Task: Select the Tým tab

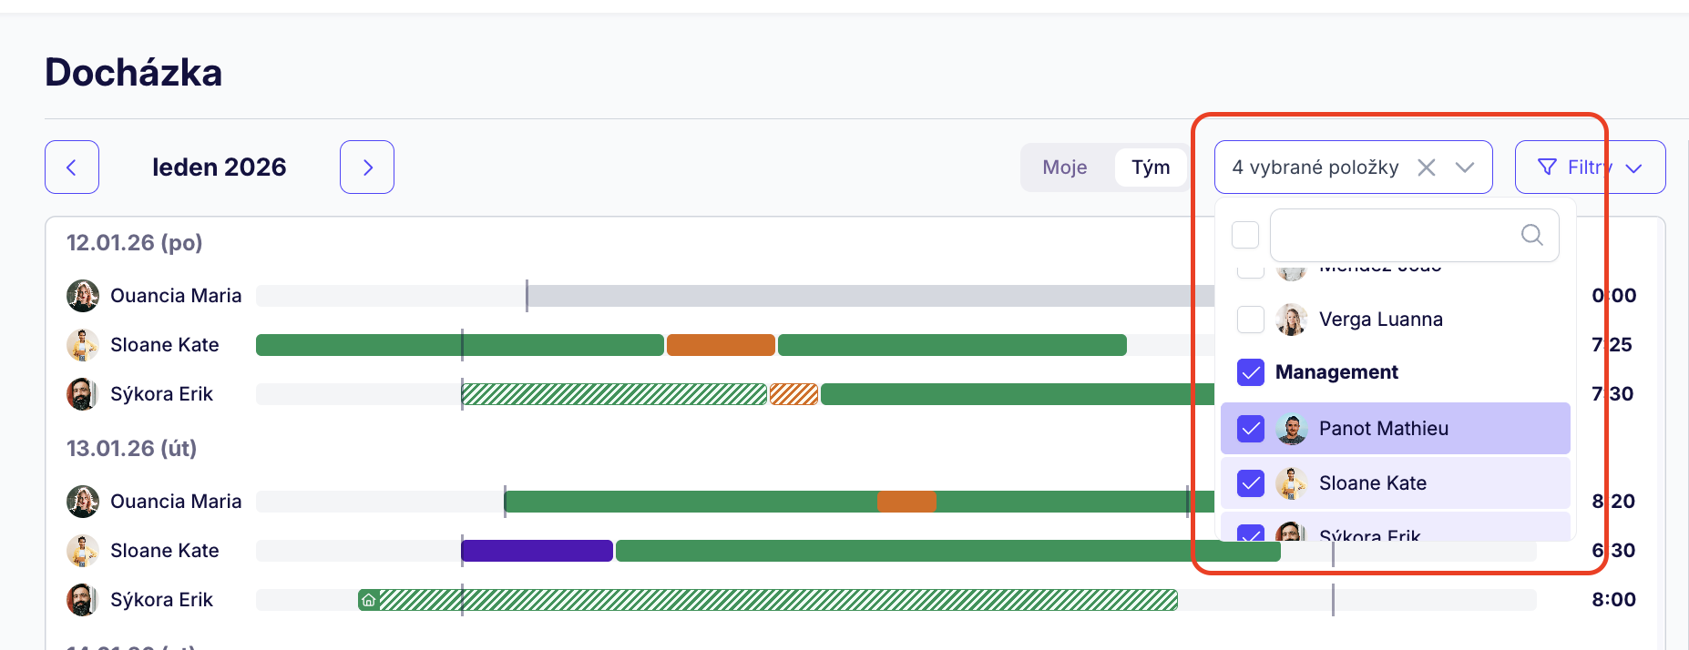Action: [1151, 168]
